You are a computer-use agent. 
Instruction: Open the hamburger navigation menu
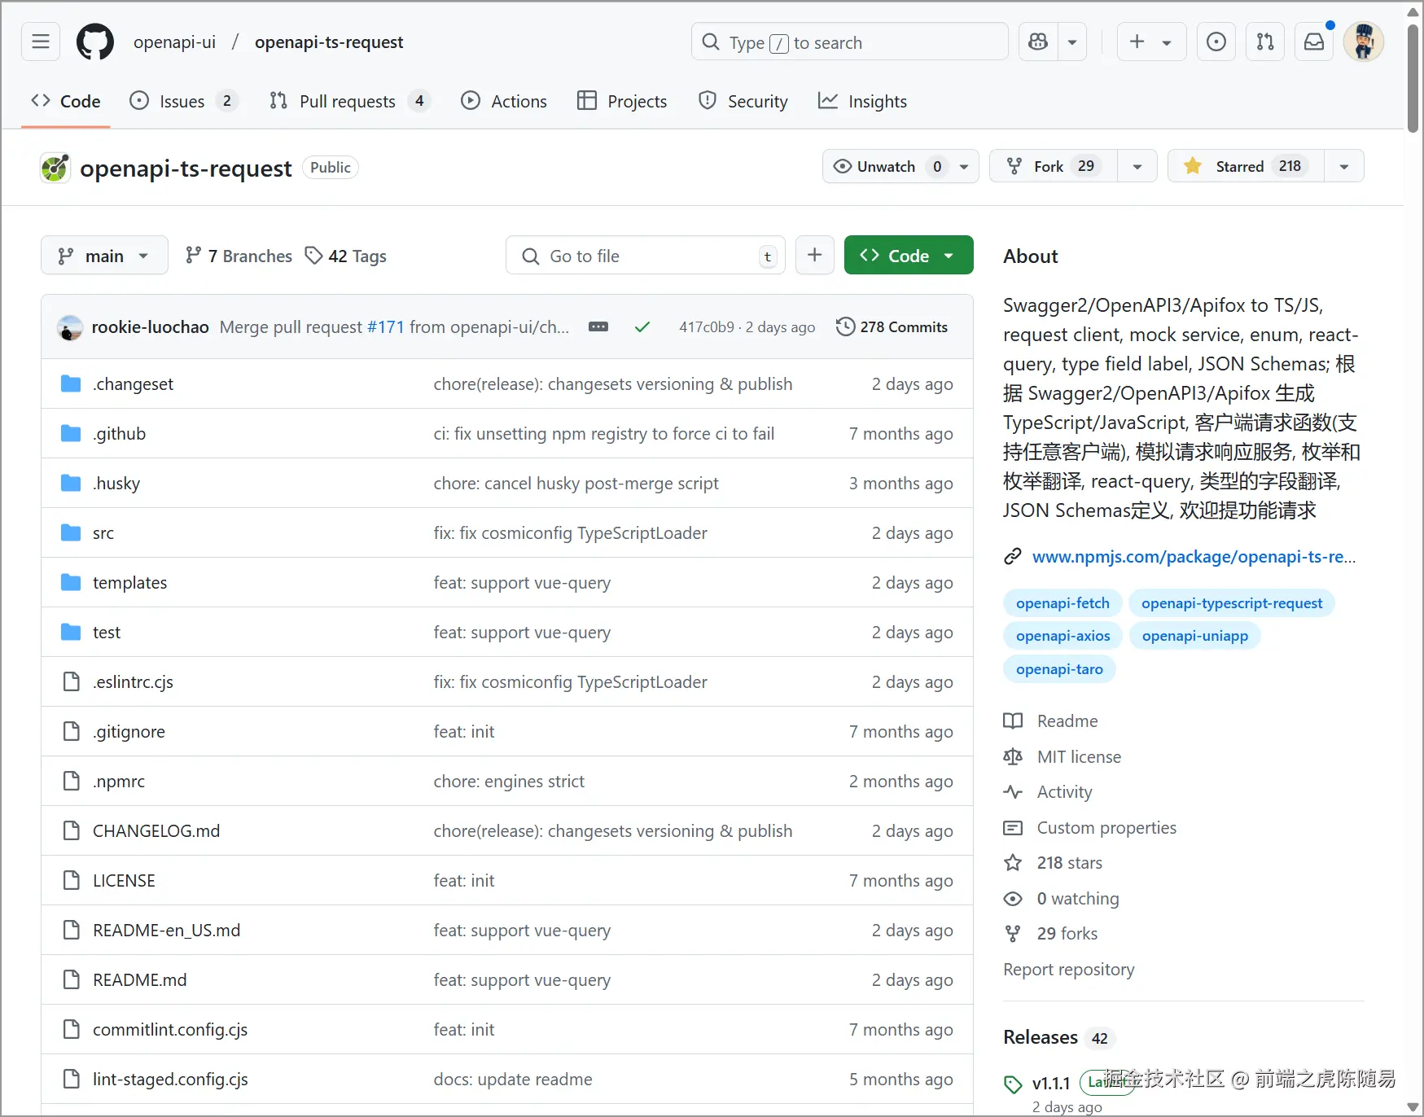tap(41, 42)
